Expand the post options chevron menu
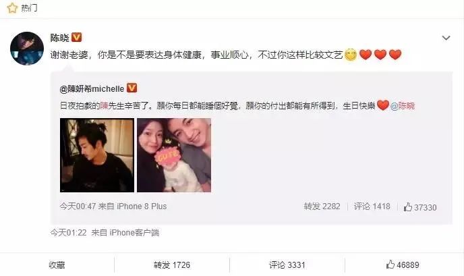The width and height of the screenshot is (464, 276). 446,38
